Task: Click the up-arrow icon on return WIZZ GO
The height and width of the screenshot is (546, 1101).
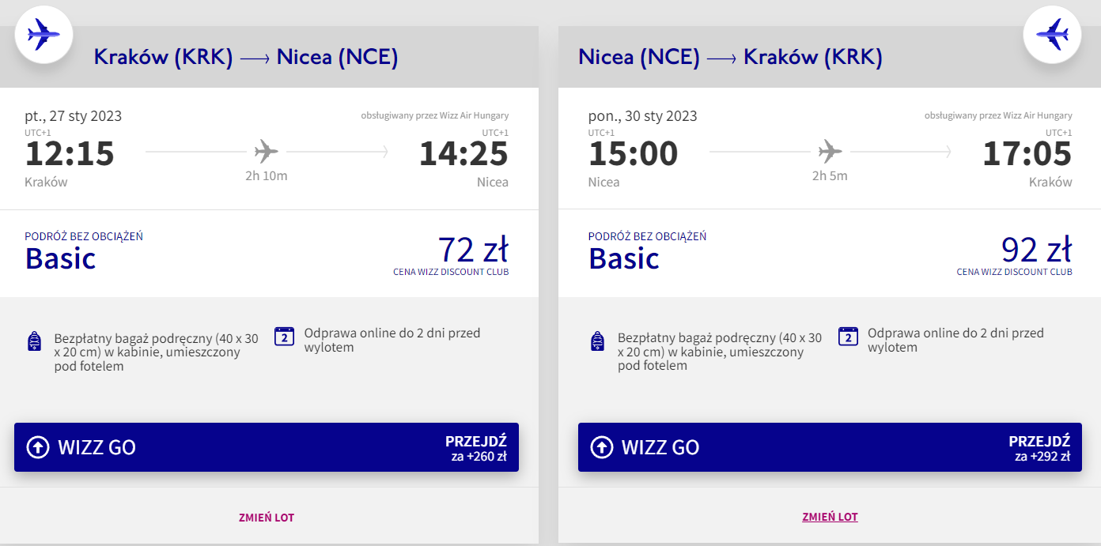Action: click(601, 447)
